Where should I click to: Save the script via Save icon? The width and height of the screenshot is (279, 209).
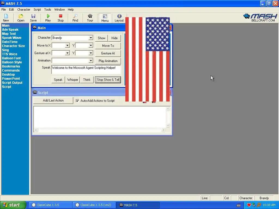pyautogui.click(x=33, y=18)
